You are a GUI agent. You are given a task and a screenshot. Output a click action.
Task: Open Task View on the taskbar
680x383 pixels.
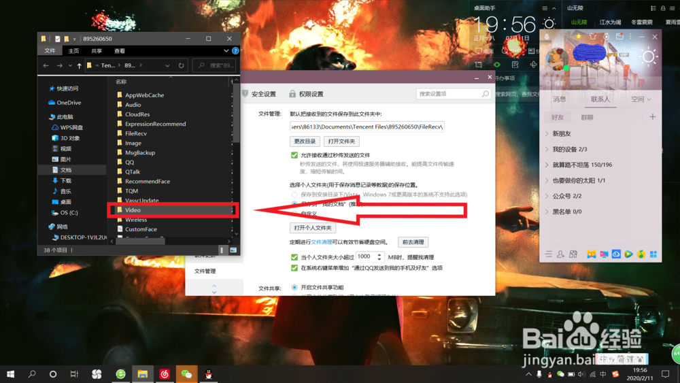[74, 374]
